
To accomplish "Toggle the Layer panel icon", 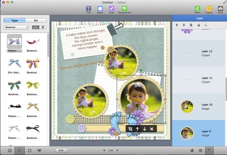I will (x=209, y=150).
